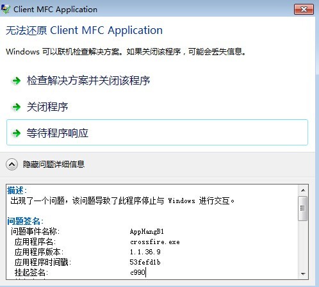Select the 关闭程序 option
The image size is (319, 287).
(47, 107)
